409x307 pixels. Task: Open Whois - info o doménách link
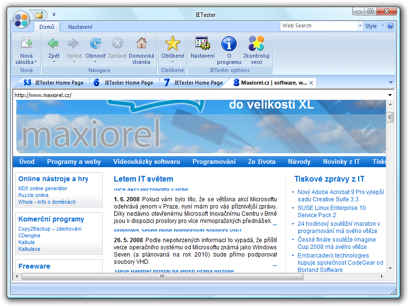tap(47, 202)
